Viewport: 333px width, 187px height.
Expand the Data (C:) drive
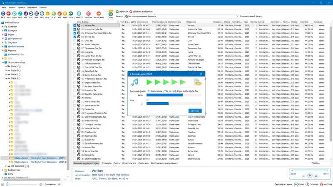point(6,66)
